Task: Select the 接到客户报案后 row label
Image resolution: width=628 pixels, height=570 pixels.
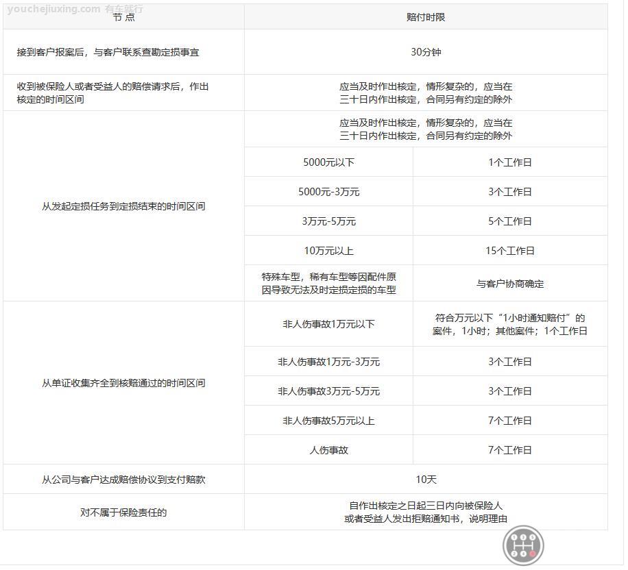Action: 108,52
